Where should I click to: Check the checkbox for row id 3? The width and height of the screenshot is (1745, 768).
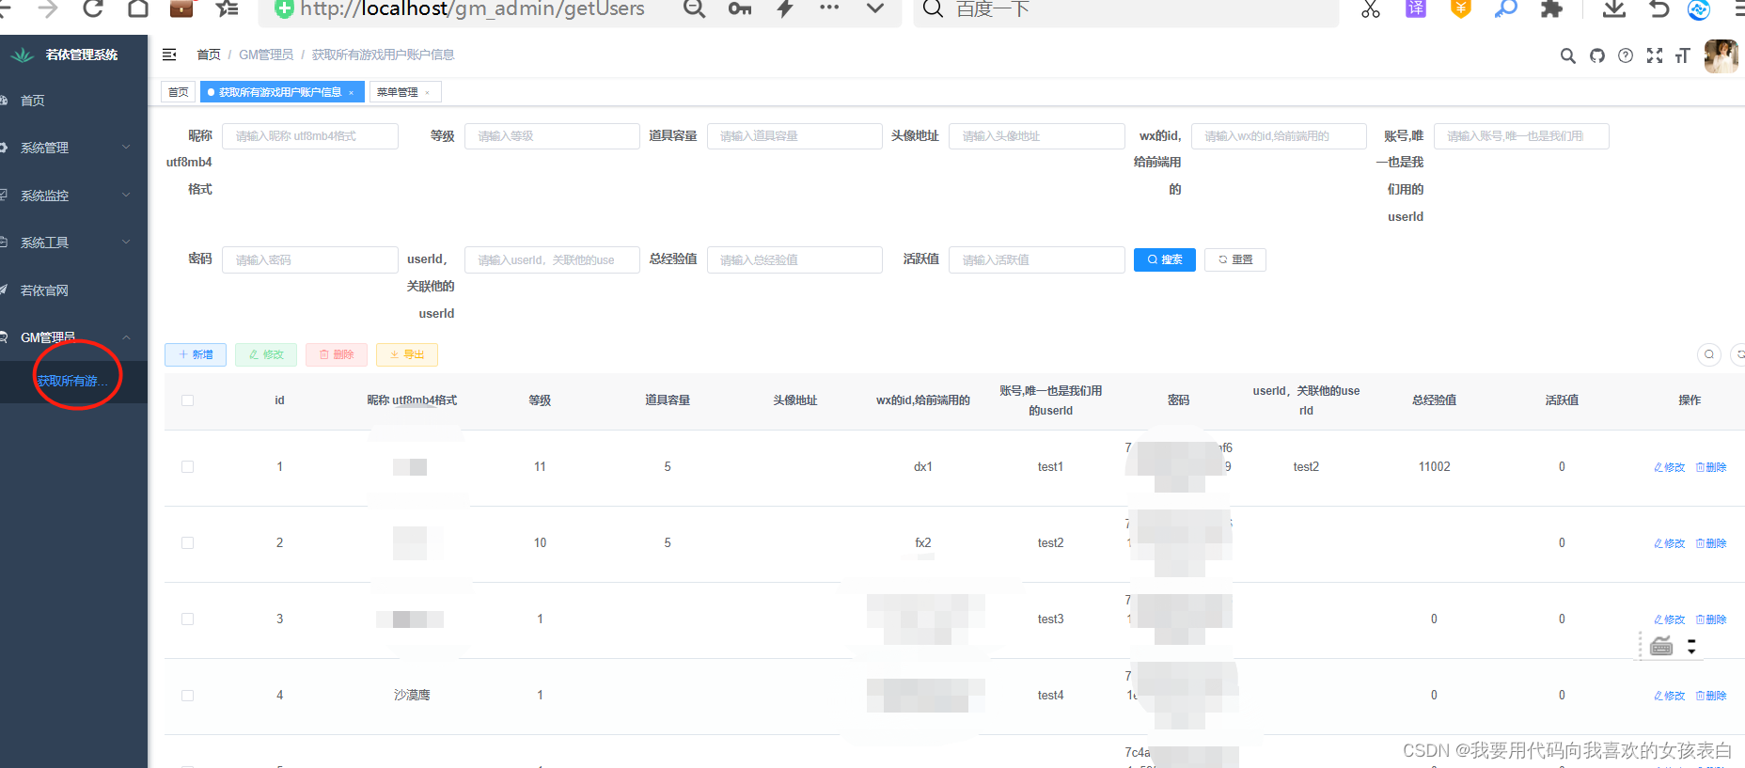[187, 619]
